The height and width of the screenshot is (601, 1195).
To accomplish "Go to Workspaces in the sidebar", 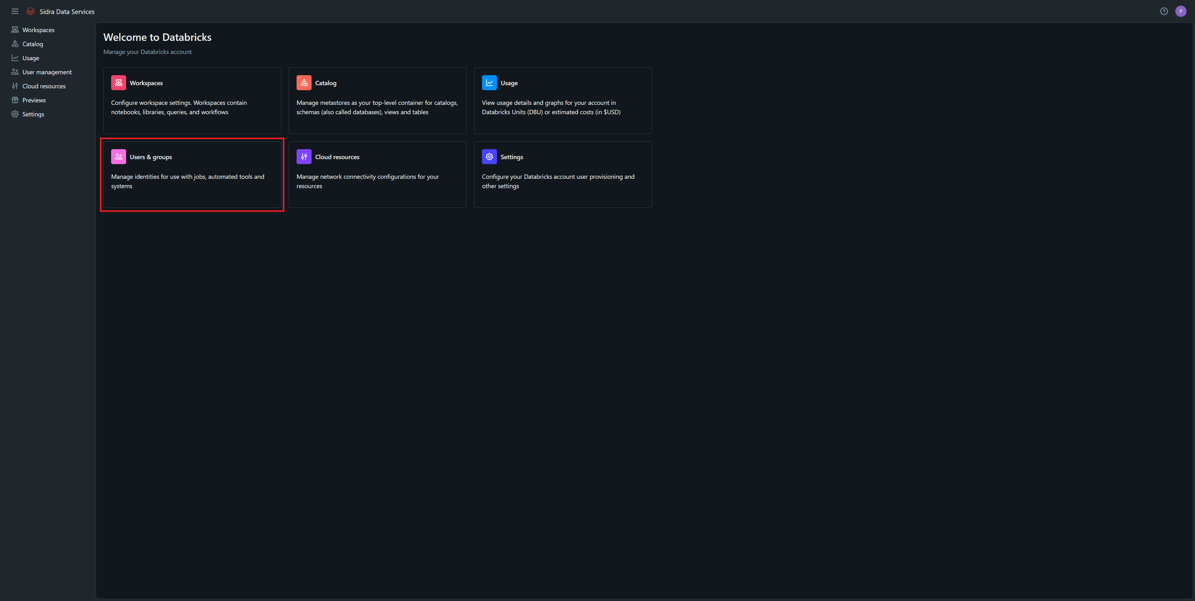I will click(x=38, y=30).
